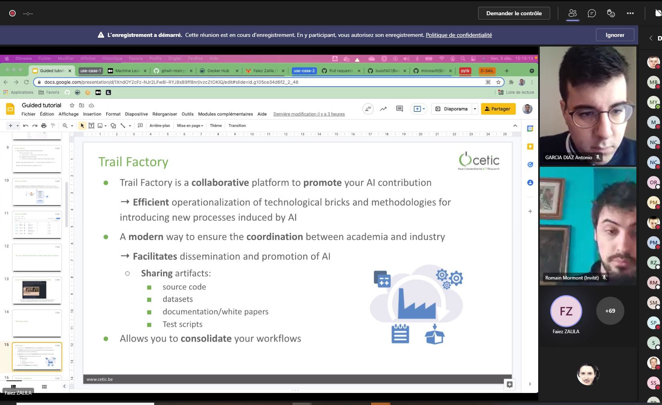Click the undo arrow in Slides toolbar
Viewport: 662px width, 405px height.
26,126
